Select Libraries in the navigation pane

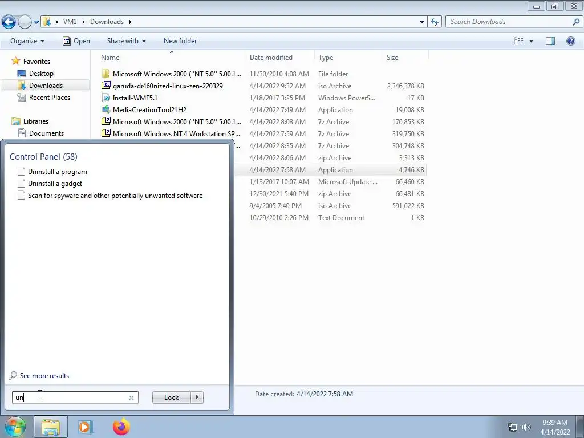pos(36,121)
